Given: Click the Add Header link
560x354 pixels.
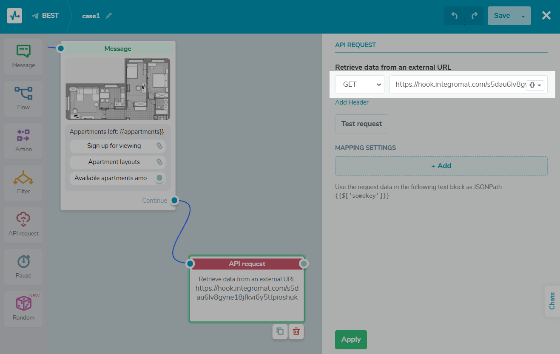Looking at the screenshot, I should pos(352,102).
